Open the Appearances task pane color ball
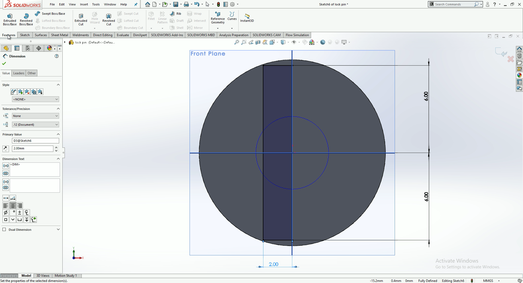This screenshot has height=283, width=523. [519, 75]
